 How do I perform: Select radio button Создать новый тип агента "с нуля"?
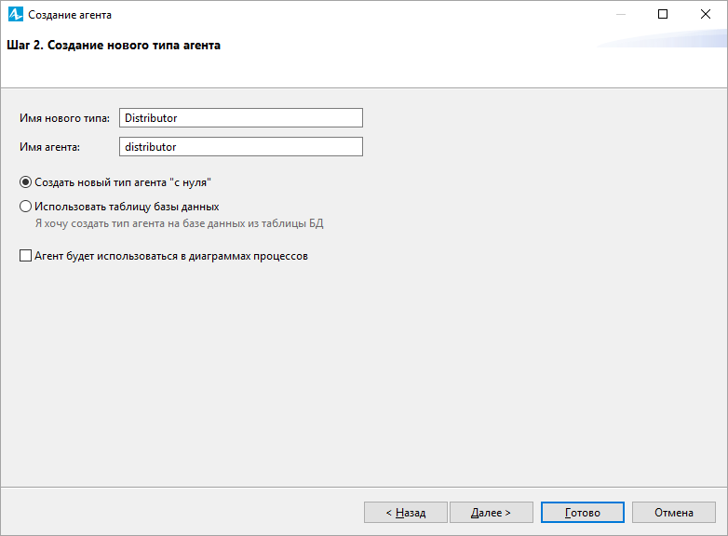point(25,182)
